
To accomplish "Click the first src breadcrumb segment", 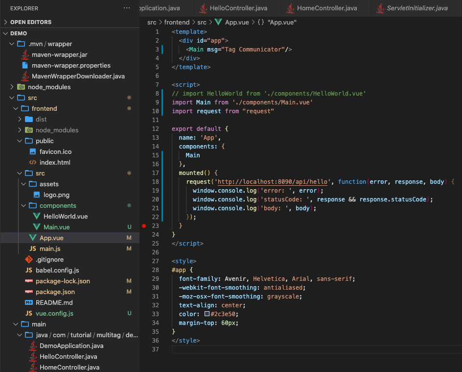I will [x=152, y=22].
